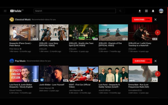The image size is (168, 105).
Task: Click the search magnifier button
Action: (x=120, y=11)
